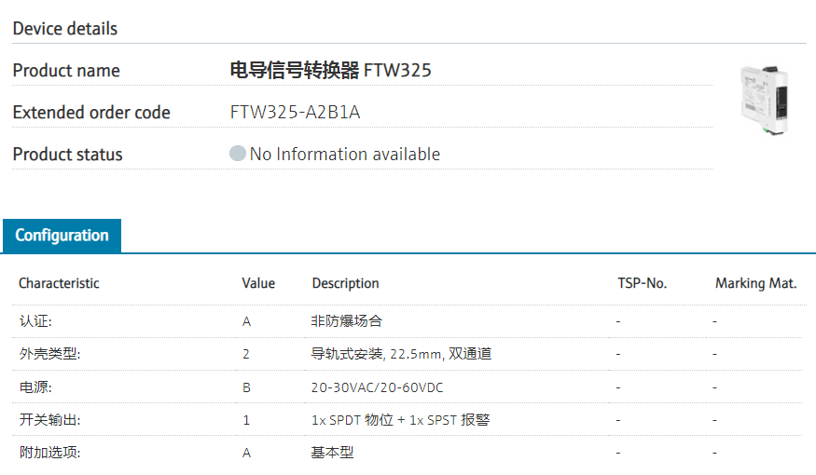
Task: Select the Configuration tab
Action: coord(62,236)
